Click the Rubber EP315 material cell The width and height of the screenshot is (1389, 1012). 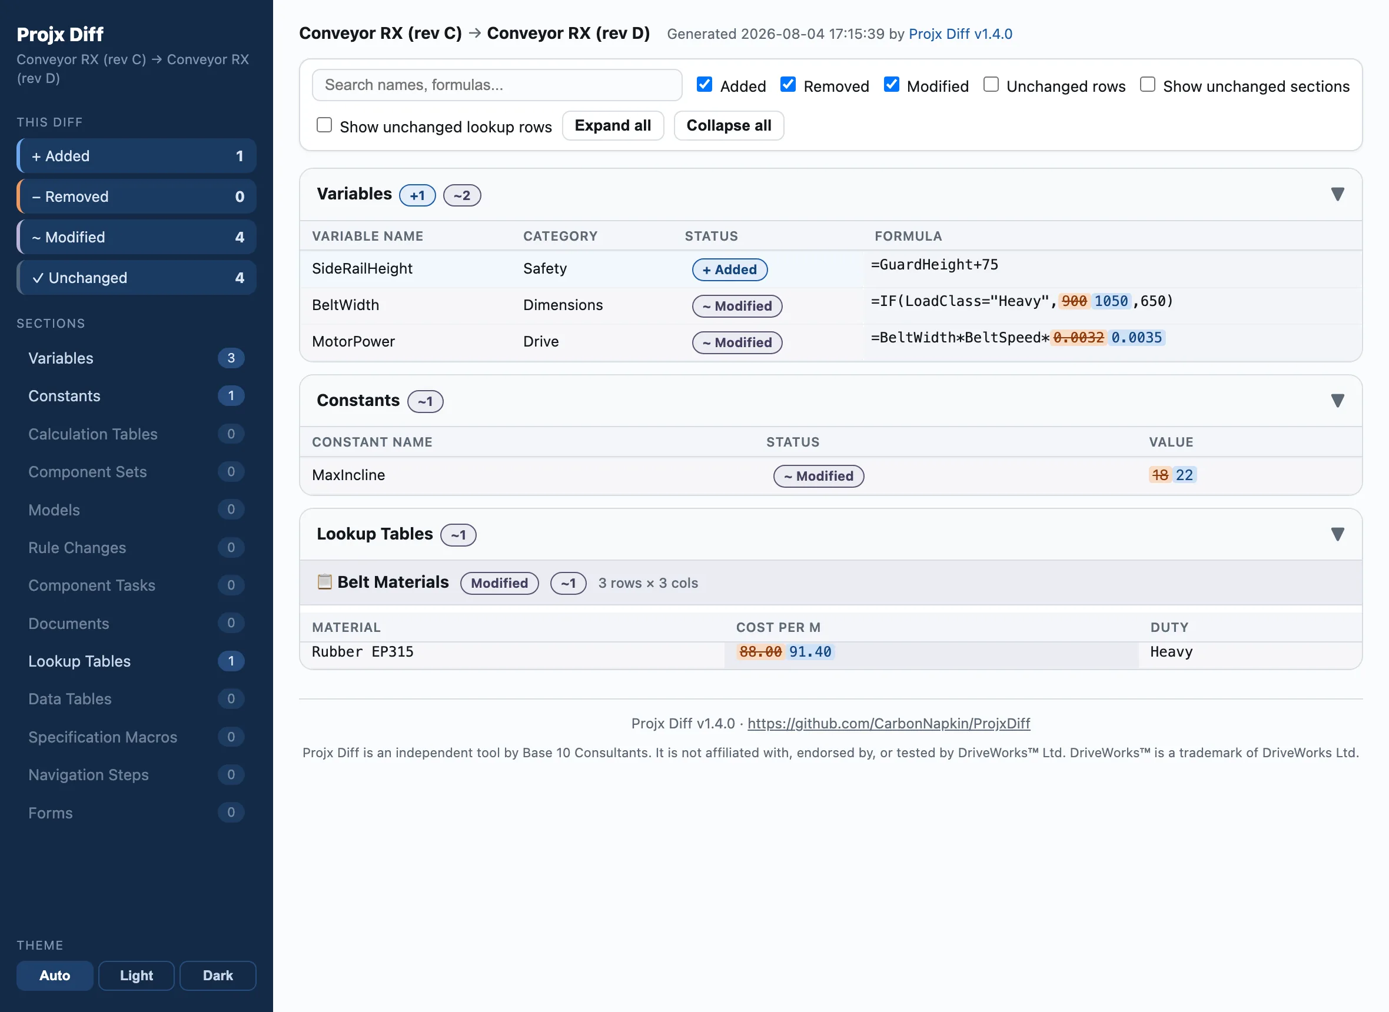coord(363,651)
